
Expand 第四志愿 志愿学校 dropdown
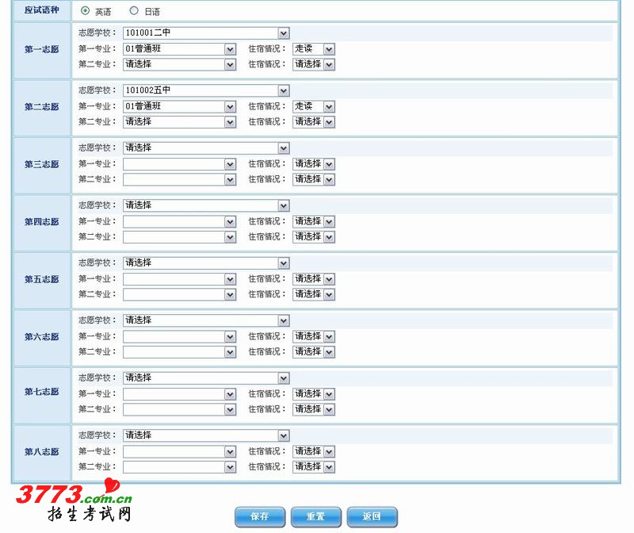pos(206,205)
